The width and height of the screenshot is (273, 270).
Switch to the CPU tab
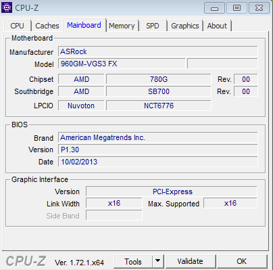pos(17,26)
